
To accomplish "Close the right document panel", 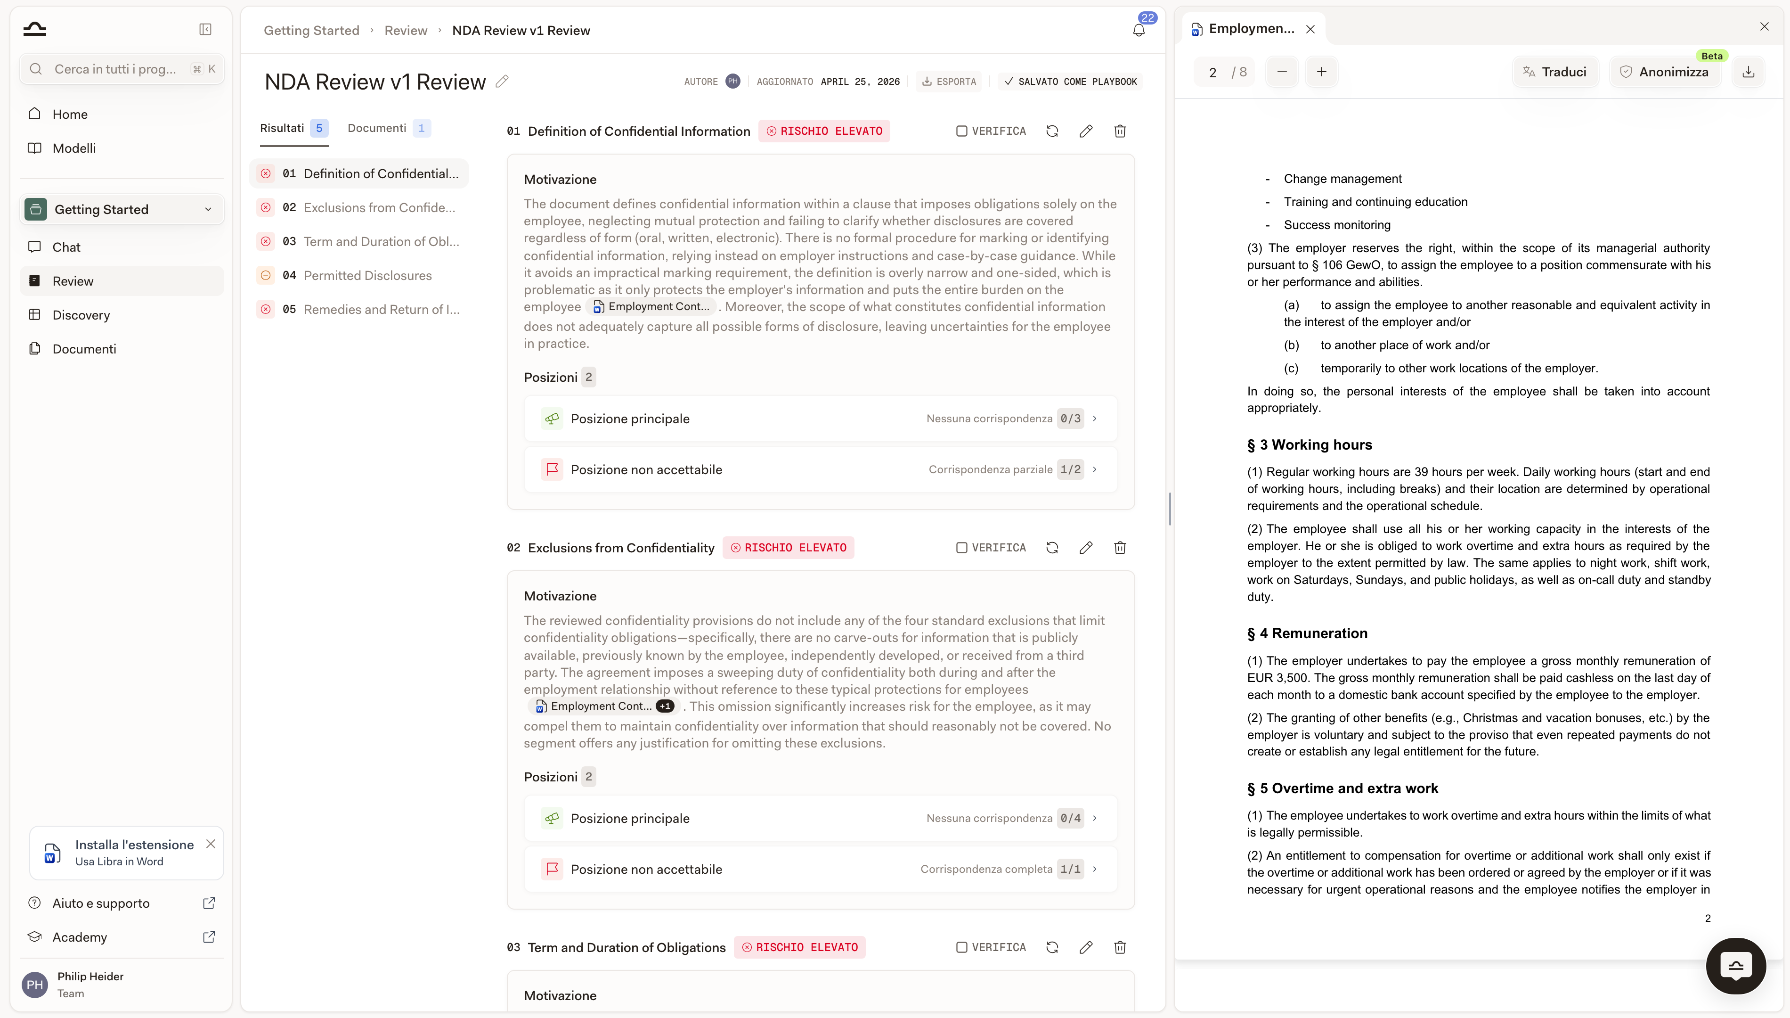I will click(1764, 26).
